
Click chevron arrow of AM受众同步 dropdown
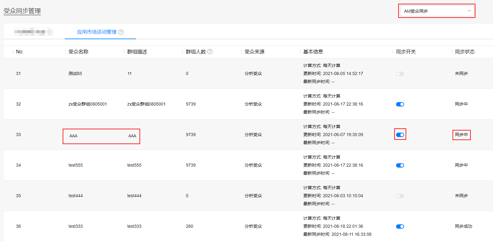coord(469,11)
